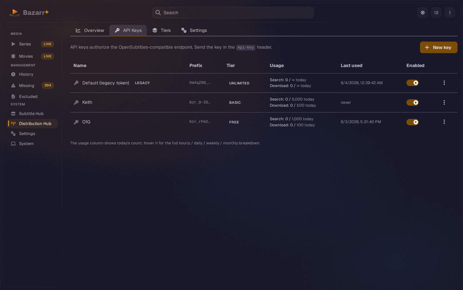The height and width of the screenshot is (290, 463).
Task: Click the API Keys tab key icon
Action: 117,30
